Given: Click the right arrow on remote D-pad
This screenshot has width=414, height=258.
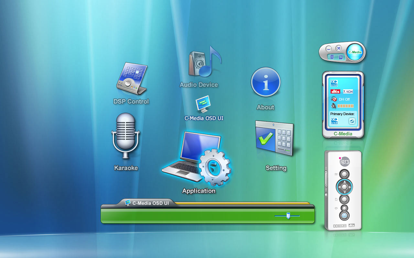Looking at the screenshot, I should 350,187.
